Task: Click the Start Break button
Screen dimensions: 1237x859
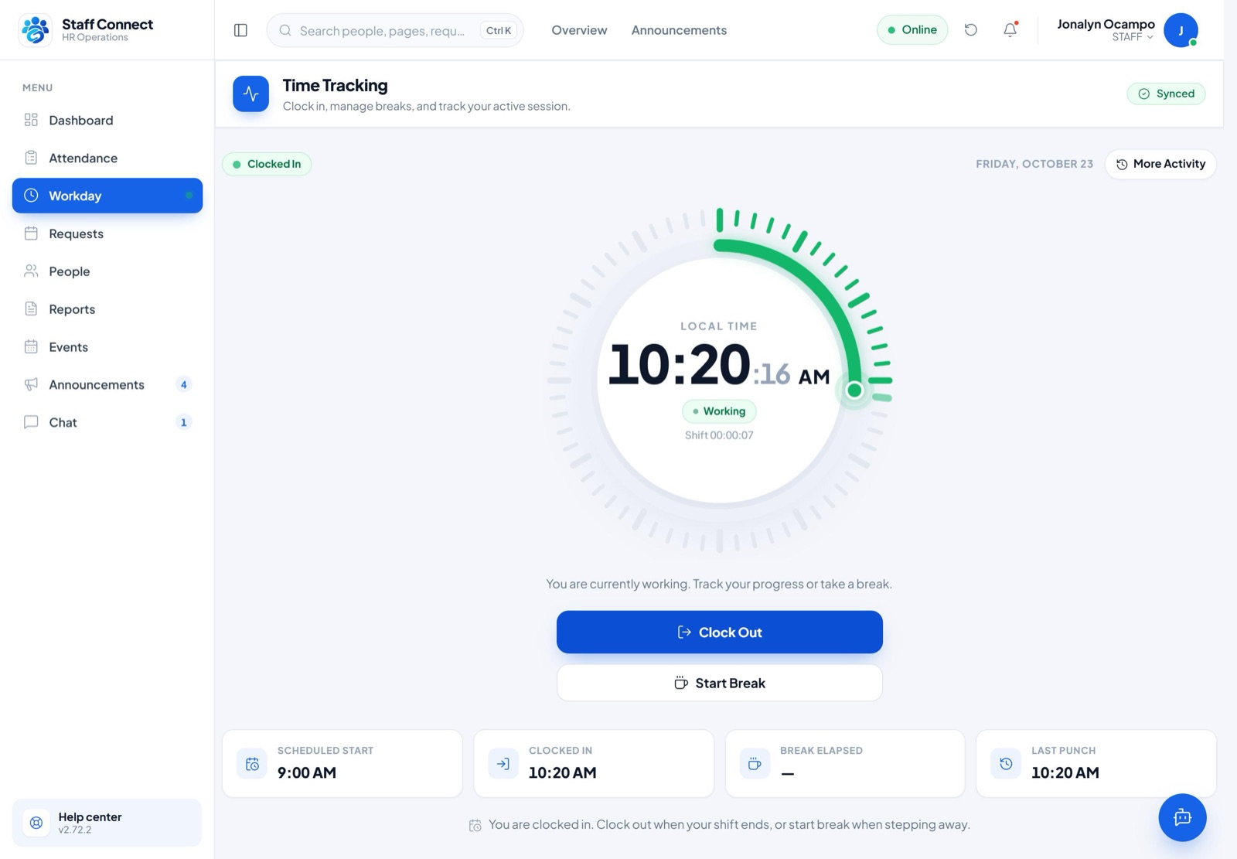Action: coord(720,683)
